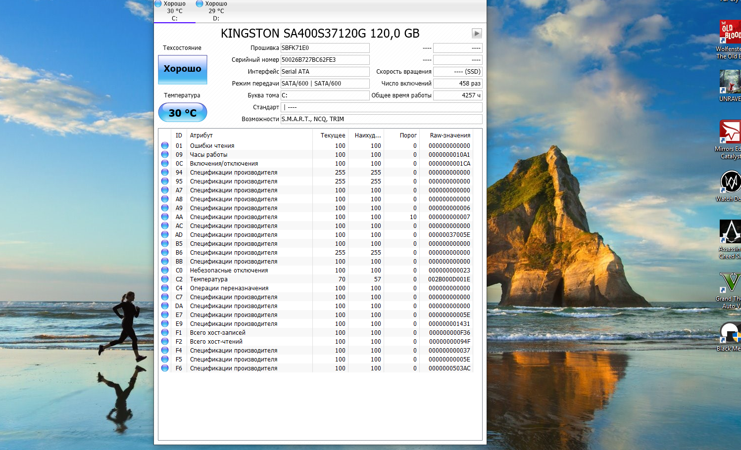Select the Операции переназначения row
Viewport: 741px width, 450px height.
[x=316, y=288]
